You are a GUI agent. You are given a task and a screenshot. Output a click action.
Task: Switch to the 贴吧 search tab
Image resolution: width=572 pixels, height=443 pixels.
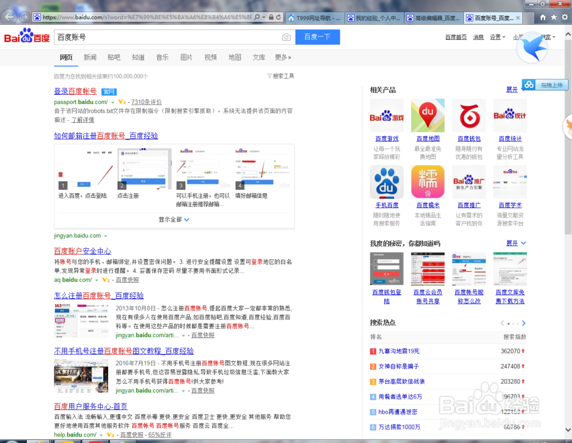(114, 57)
